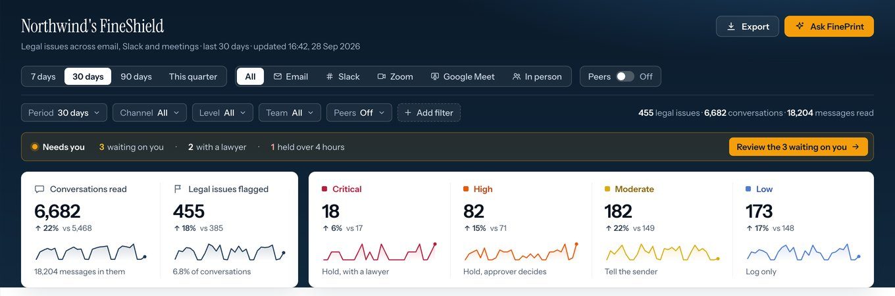Click the plus icon in Add filter
Viewport: 895px width, 296px height.
pyautogui.click(x=409, y=112)
